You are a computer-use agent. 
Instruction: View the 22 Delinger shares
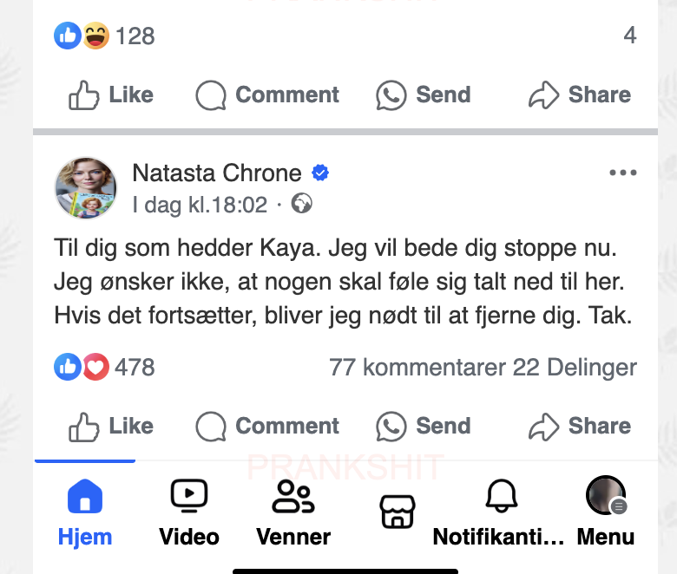tap(575, 367)
